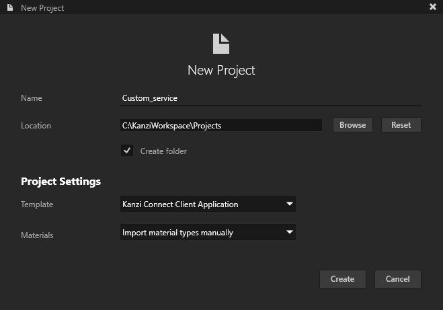Close the New Project dialog window
The height and width of the screenshot is (310, 443).
pos(432,7)
